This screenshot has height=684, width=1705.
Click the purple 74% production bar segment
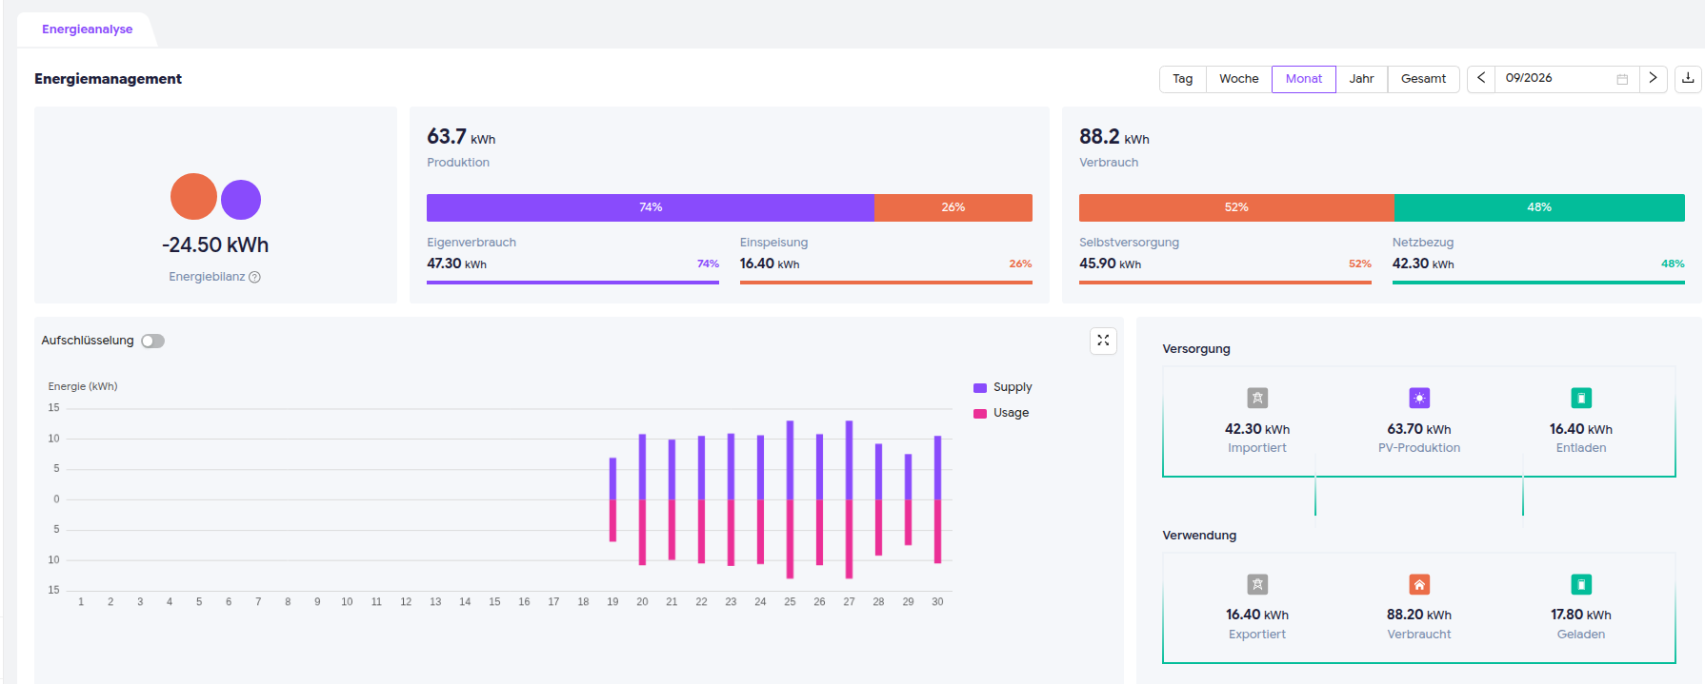coord(651,207)
